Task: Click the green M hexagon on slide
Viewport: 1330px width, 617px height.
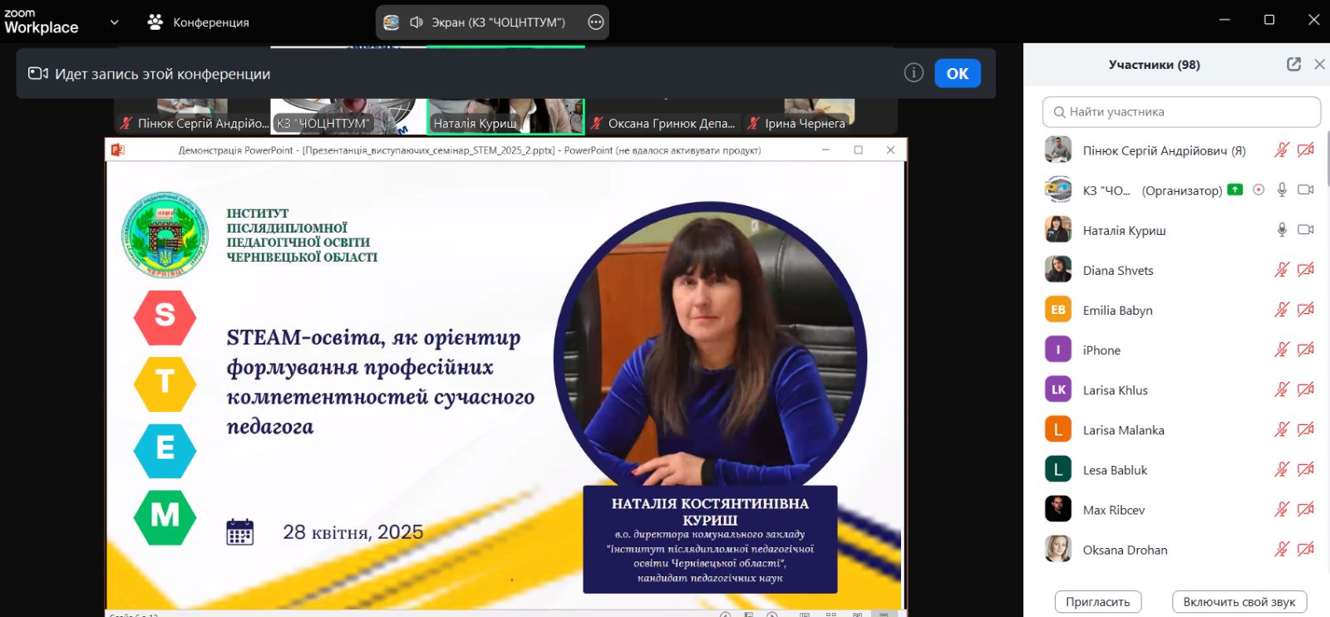Action: click(165, 517)
